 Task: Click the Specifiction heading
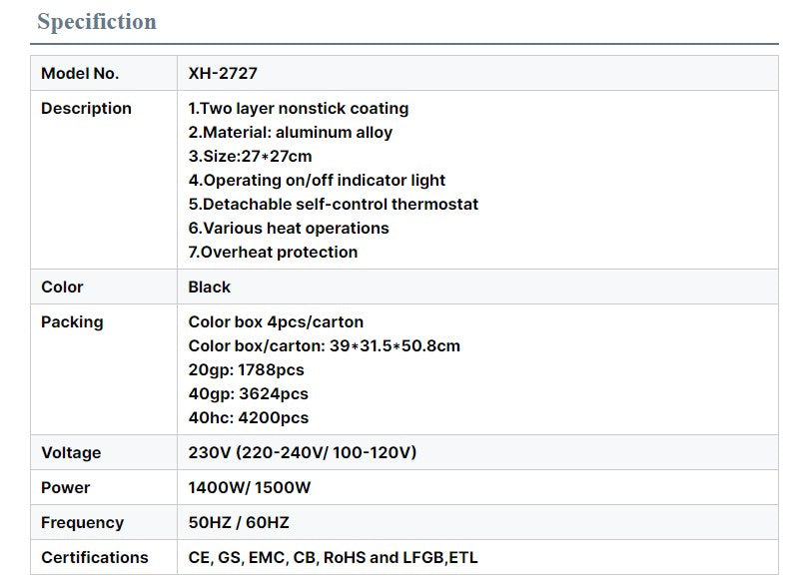pyautogui.click(x=97, y=22)
